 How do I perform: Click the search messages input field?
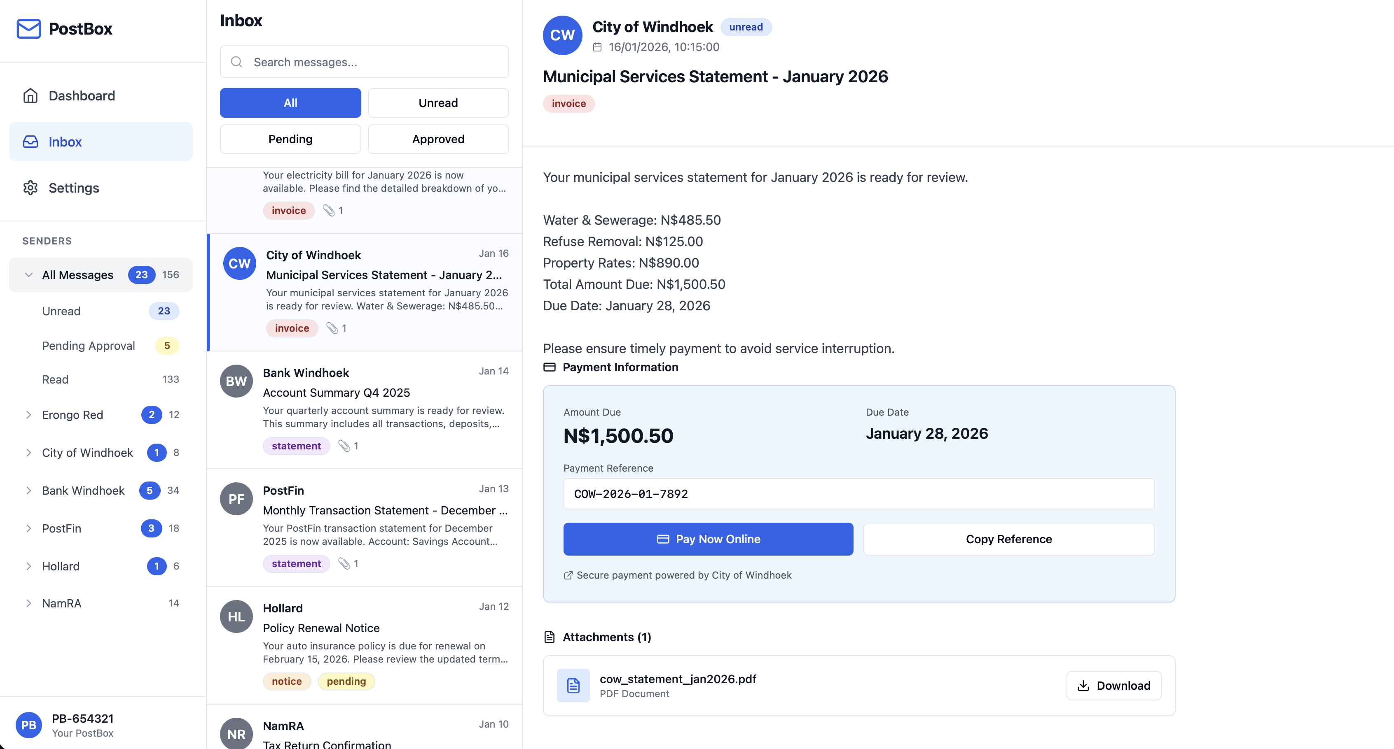(x=364, y=62)
